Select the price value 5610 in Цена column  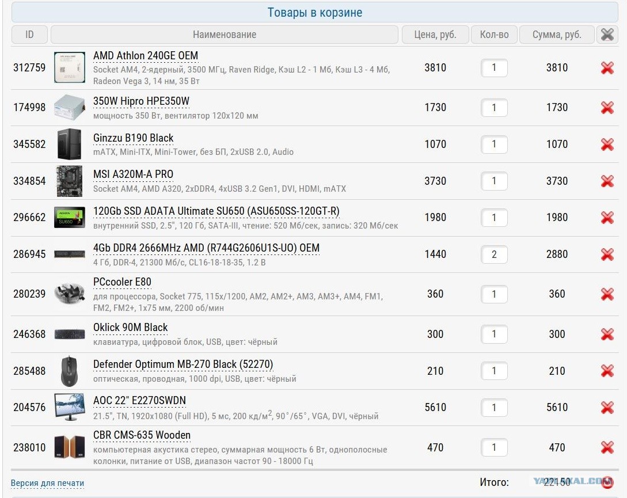click(x=435, y=407)
